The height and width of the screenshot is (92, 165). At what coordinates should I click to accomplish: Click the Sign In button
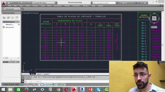(x=123, y=3)
